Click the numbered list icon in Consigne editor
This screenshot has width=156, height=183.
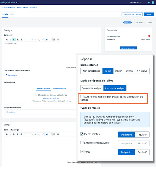point(24,39)
